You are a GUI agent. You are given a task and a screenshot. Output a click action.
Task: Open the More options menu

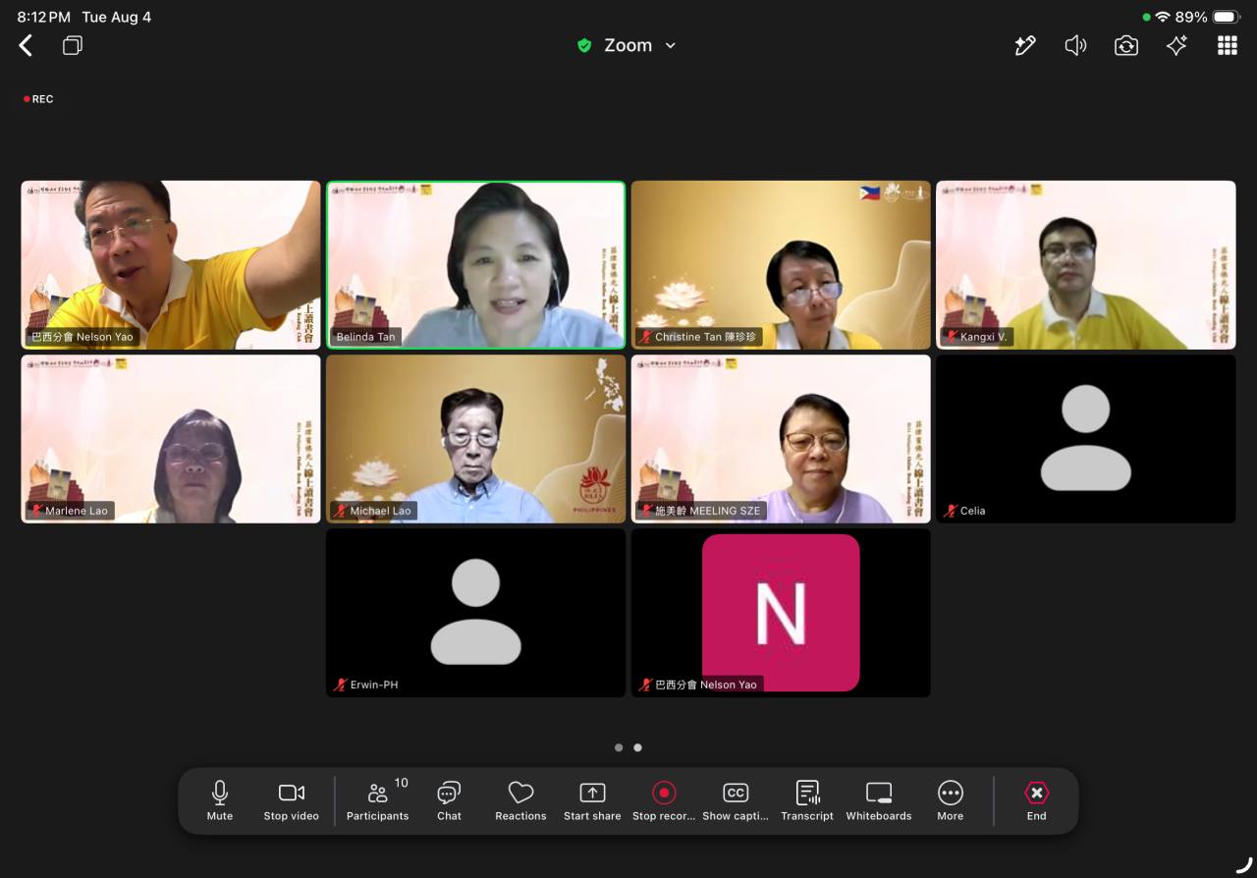(951, 800)
